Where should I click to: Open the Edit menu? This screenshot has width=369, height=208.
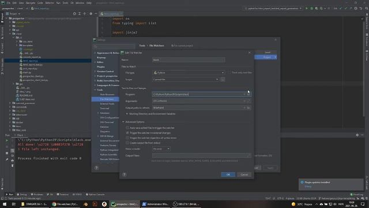14,3
